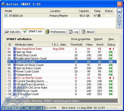124x111 pixels.
Task: Click info icon beside Power Cycle Count
Action: [14, 71]
